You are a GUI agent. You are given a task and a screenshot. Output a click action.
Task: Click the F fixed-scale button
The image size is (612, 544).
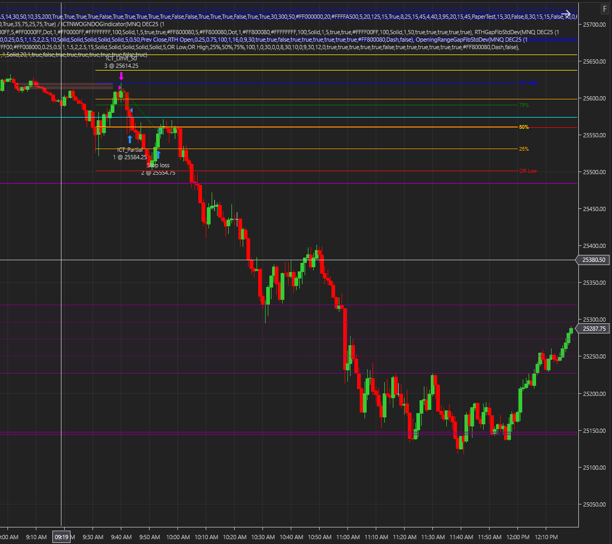[x=605, y=9]
